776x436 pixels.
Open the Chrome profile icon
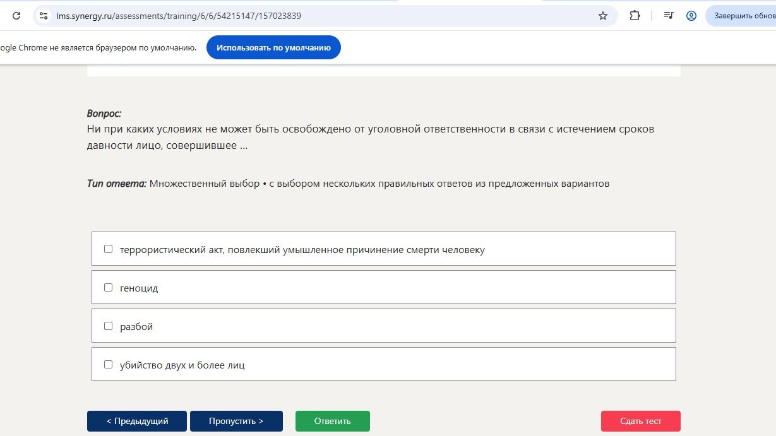click(x=691, y=16)
